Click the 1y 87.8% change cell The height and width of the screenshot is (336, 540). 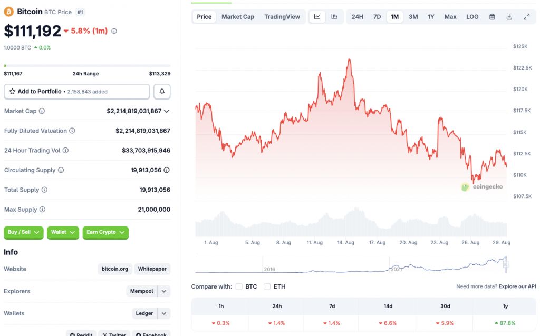click(505, 323)
